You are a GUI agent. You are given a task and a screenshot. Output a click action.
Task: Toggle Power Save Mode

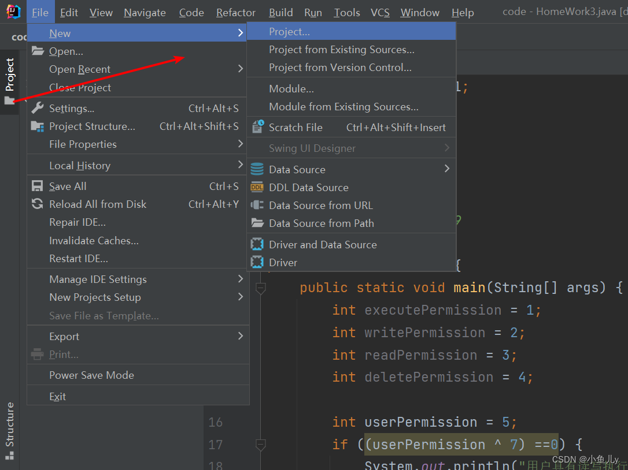click(138, 375)
